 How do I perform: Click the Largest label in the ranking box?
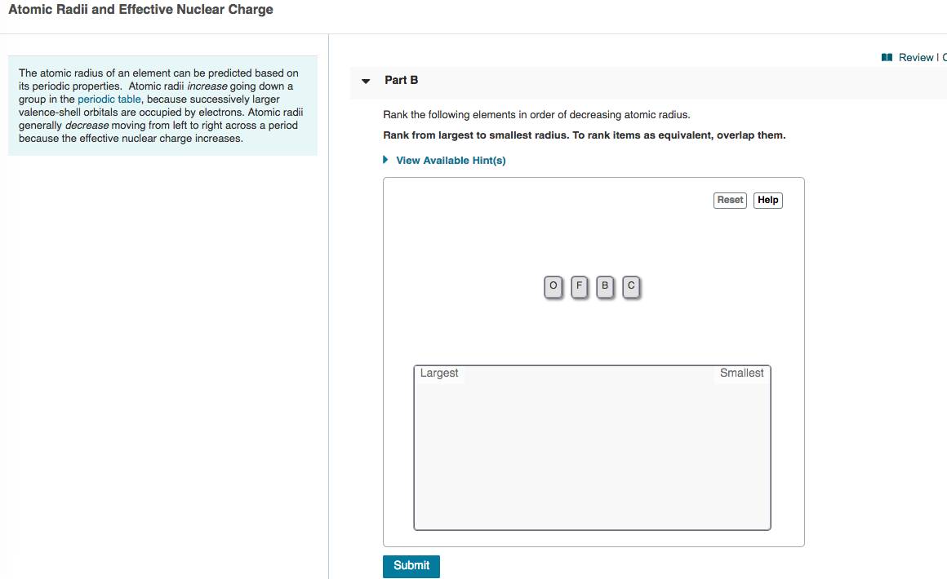click(x=439, y=373)
